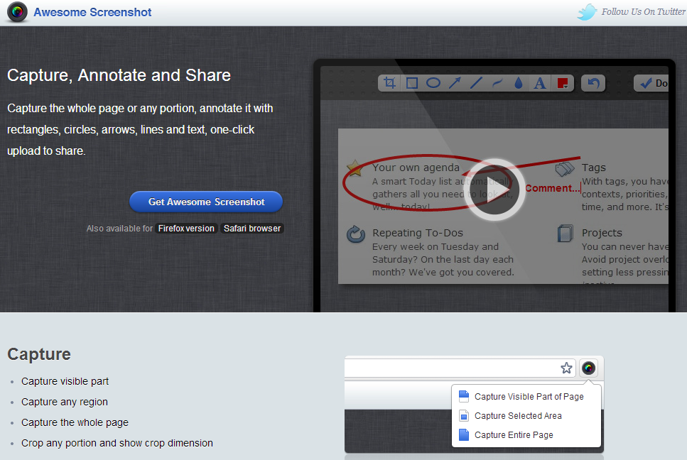The image size is (687, 460).
Task: Select the straight Line tool
Action: (x=476, y=83)
